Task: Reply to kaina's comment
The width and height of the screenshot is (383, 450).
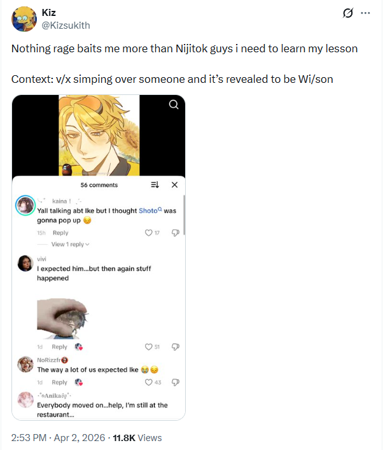Action: 60,233
